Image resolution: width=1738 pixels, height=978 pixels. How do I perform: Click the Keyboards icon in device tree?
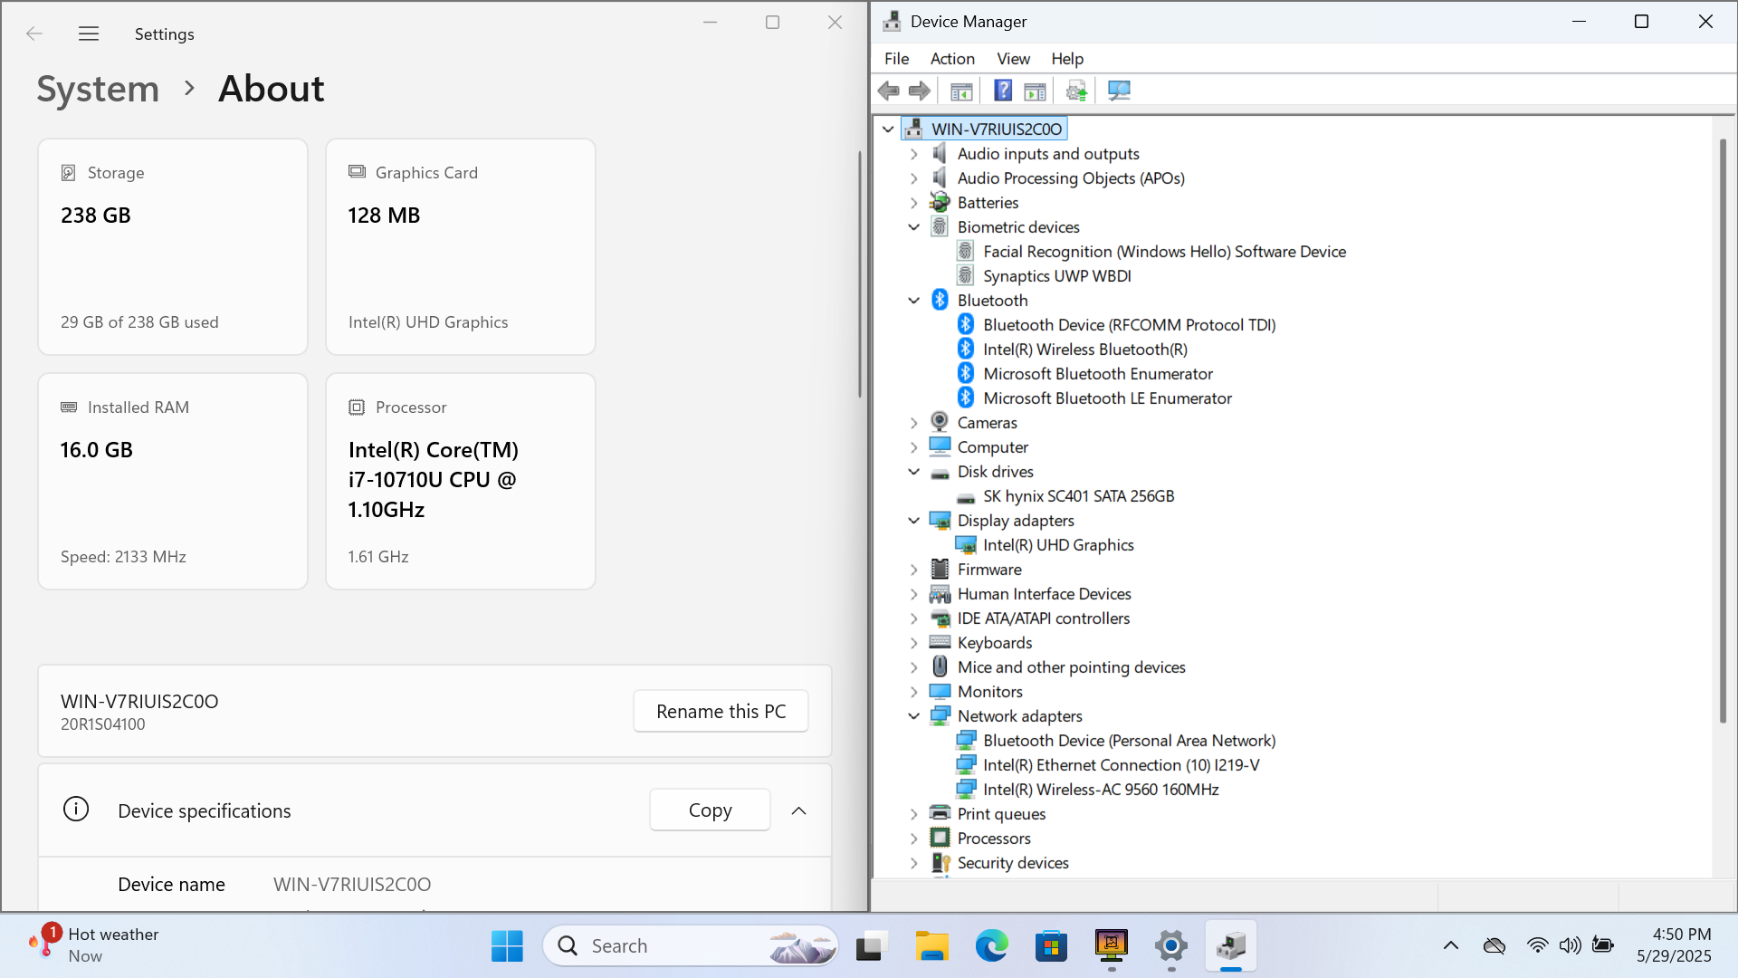[x=940, y=642]
